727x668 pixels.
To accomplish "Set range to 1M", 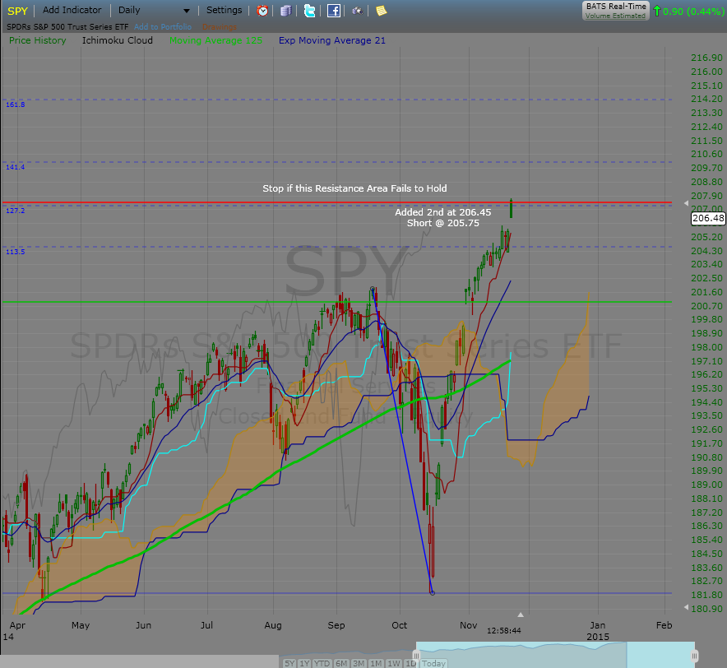I will point(376,663).
